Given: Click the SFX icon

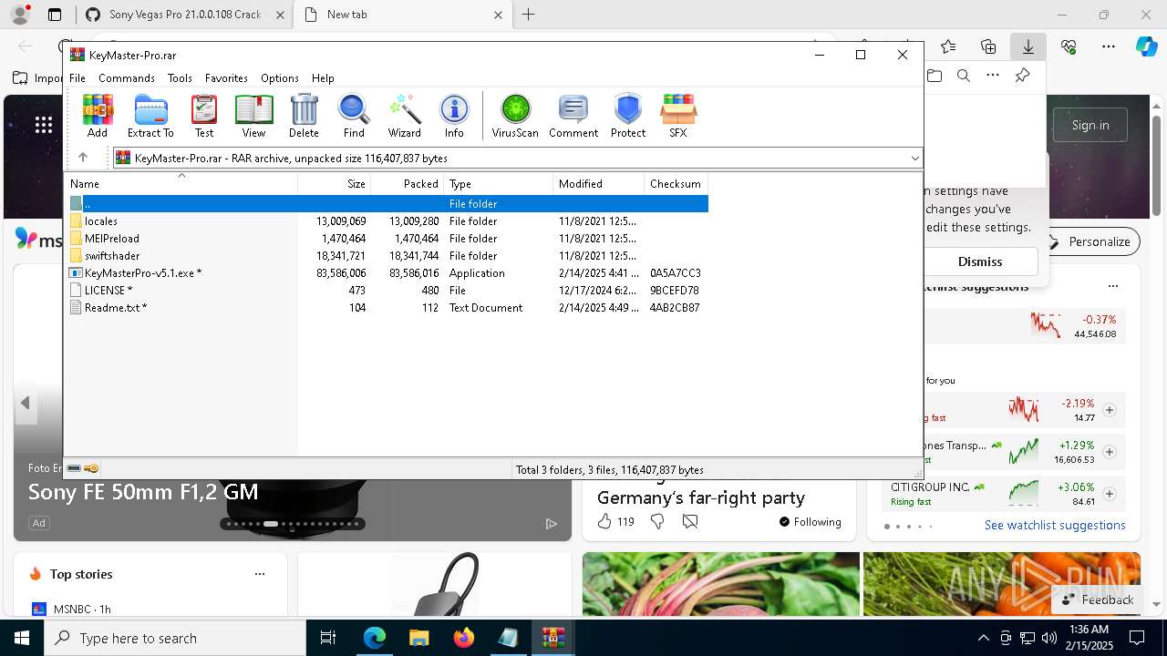Looking at the screenshot, I should tap(678, 116).
